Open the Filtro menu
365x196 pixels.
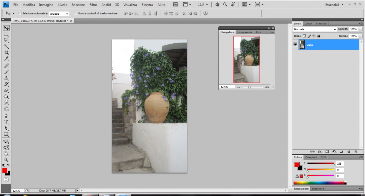point(93,4)
